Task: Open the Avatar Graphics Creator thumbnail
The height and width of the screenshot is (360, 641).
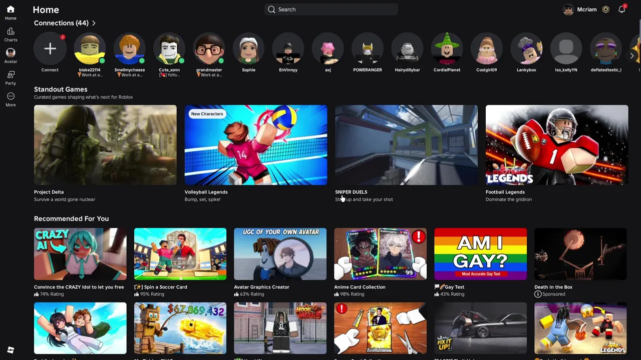Action: [x=280, y=254]
